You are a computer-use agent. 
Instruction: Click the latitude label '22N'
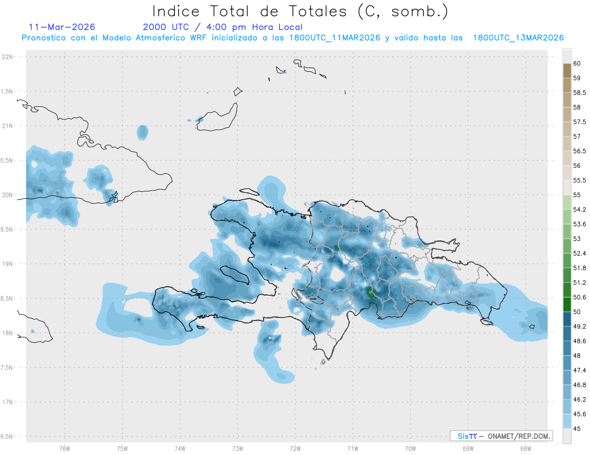(x=8, y=57)
